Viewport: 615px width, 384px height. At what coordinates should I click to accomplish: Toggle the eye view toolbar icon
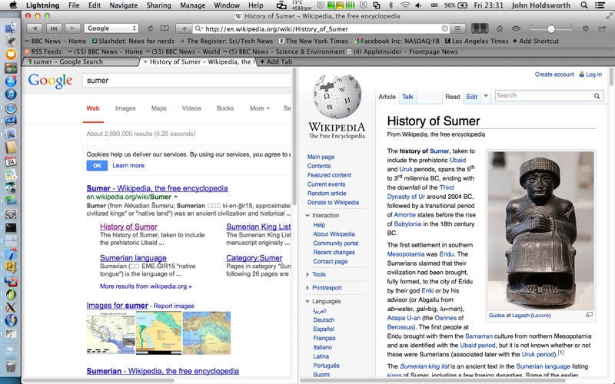(x=516, y=28)
